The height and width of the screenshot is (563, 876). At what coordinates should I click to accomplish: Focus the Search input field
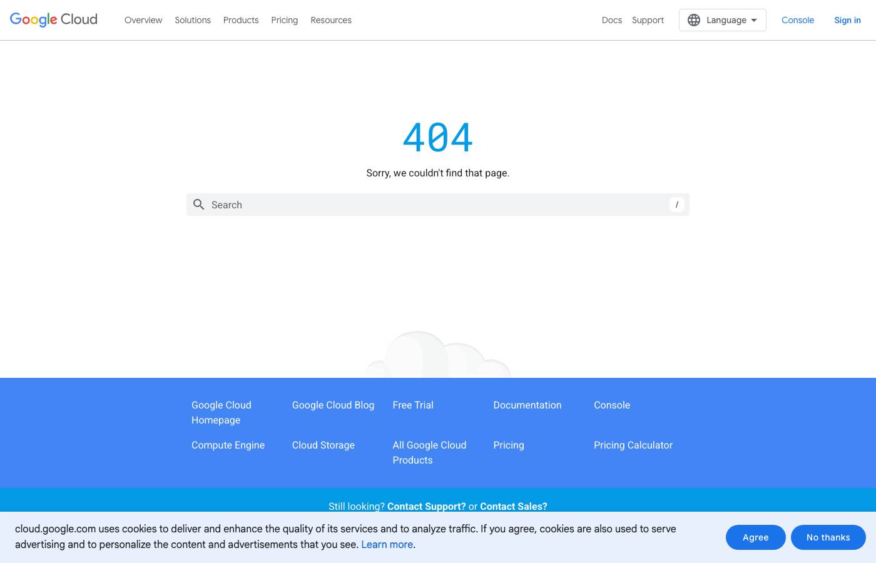(x=438, y=205)
